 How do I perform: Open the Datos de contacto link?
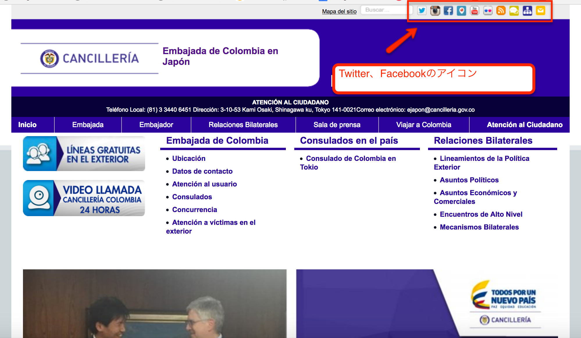[202, 171]
